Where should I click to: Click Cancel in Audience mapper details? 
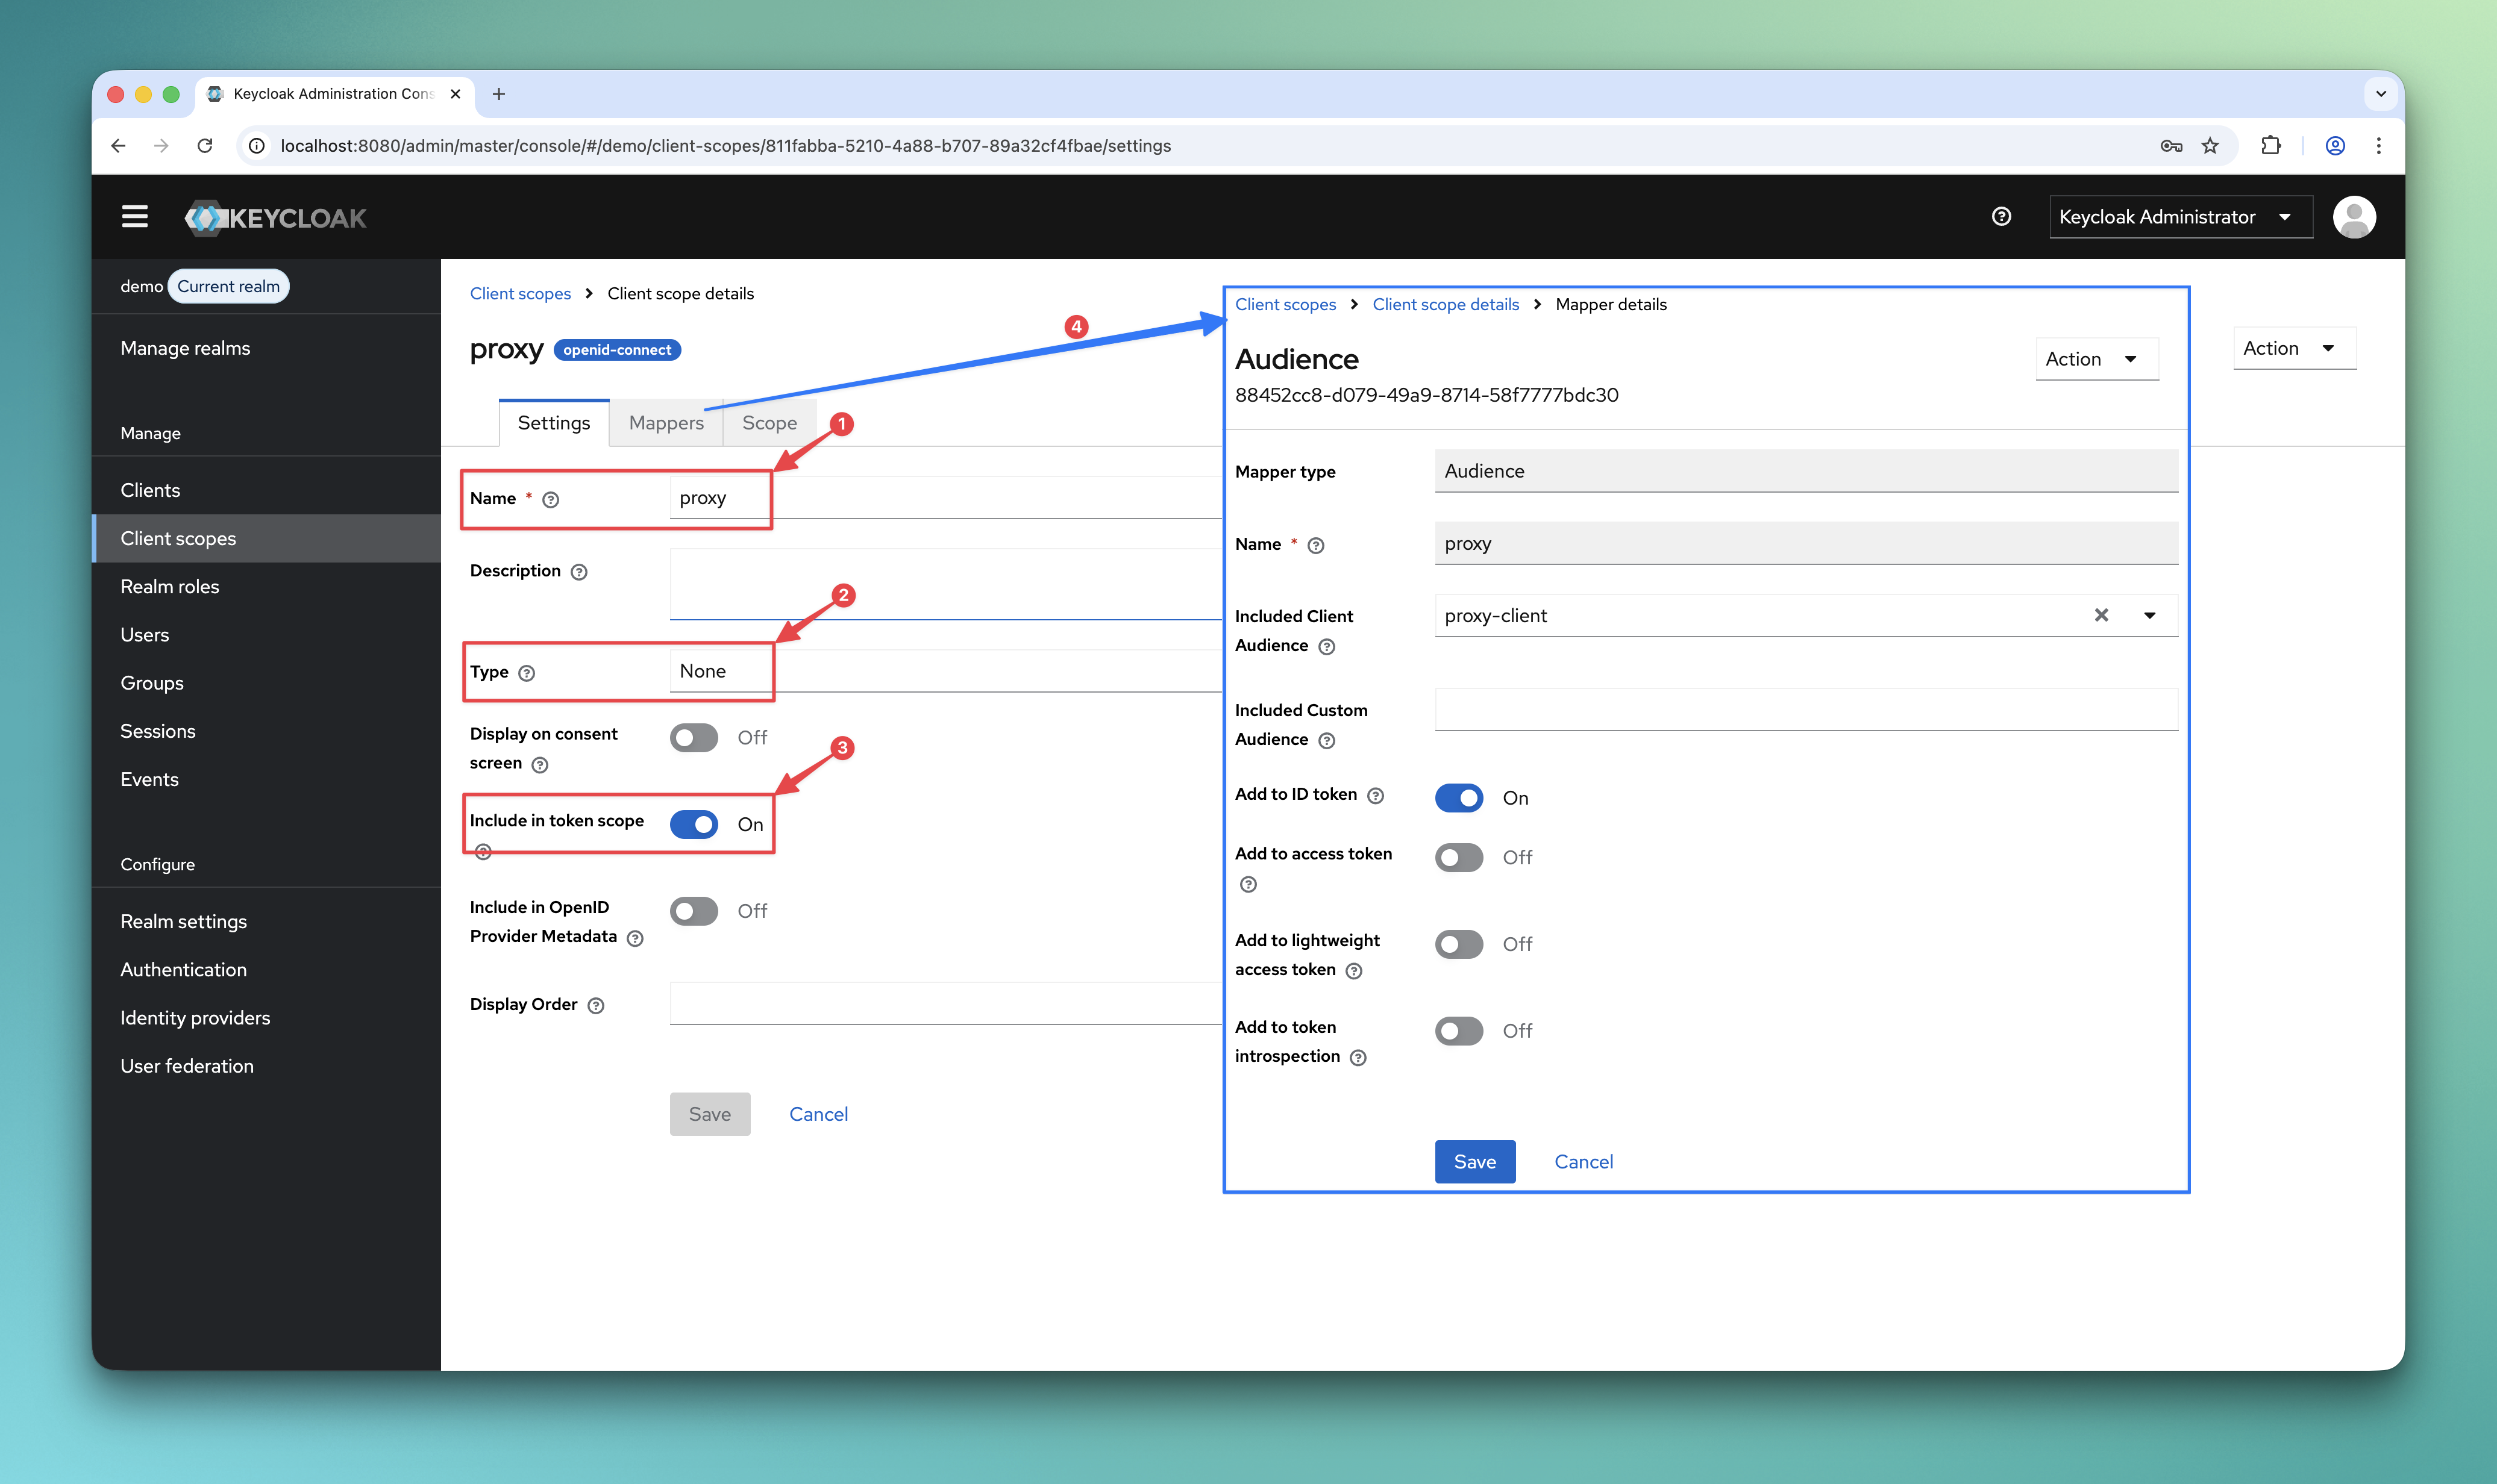(x=1584, y=1162)
